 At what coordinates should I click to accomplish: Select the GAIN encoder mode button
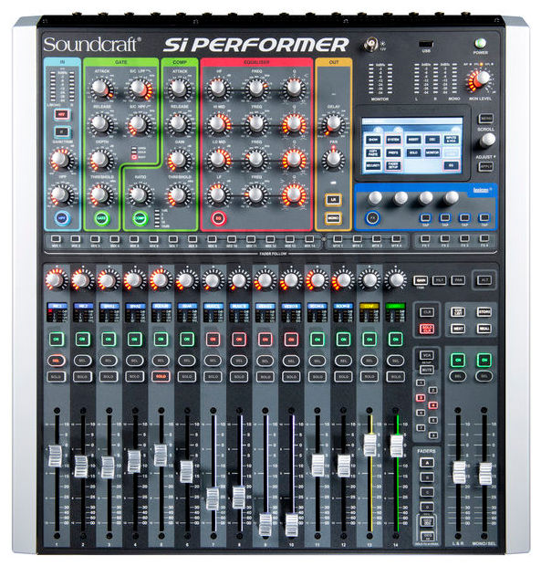421,280
